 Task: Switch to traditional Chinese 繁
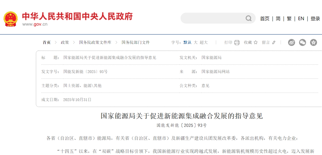click(x=289, y=18)
